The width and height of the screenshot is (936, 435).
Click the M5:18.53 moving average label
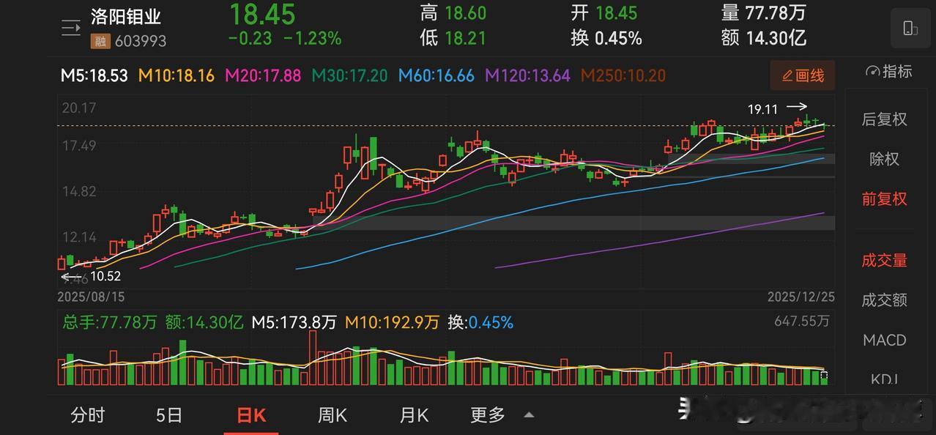(94, 75)
